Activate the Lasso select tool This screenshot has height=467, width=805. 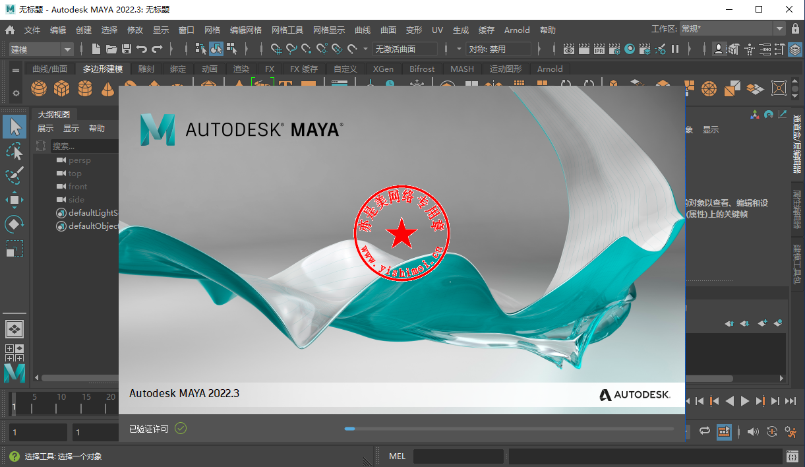[x=15, y=151]
